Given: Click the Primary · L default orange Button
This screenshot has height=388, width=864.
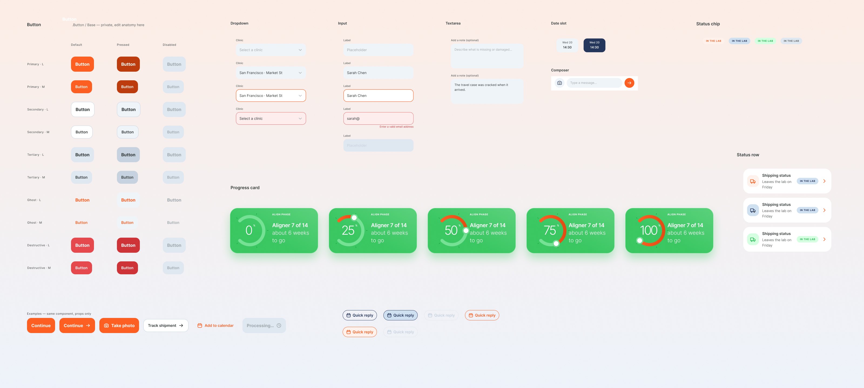Looking at the screenshot, I should click(x=82, y=64).
